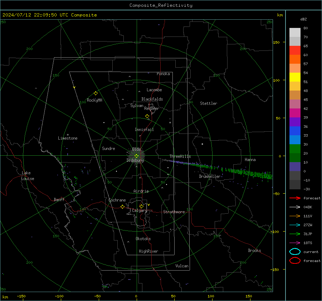Screen dimensions: 322x301
Task: Click the Sundre label
Action: pos(108,148)
